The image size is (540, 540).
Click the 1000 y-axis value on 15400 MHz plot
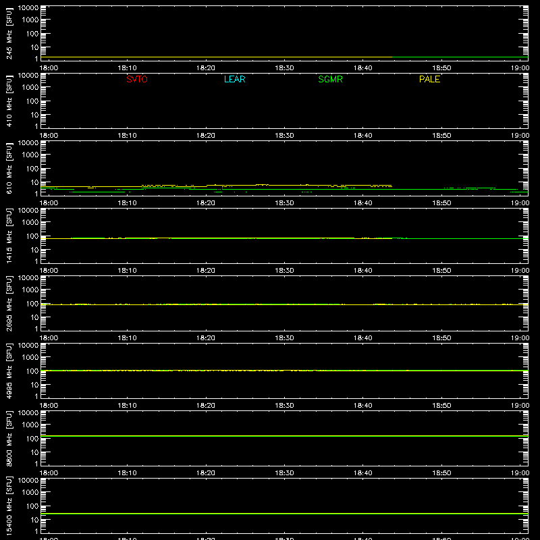click(30, 492)
